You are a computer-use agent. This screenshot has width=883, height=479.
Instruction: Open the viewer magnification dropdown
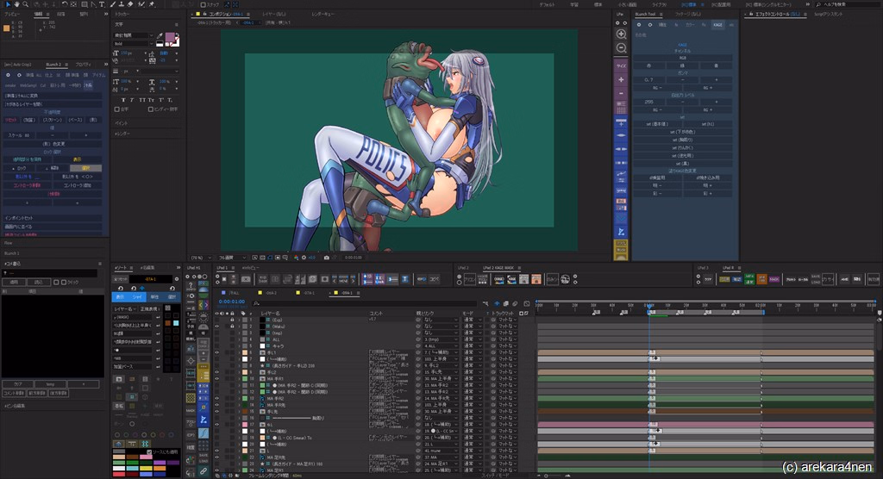[200, 258]
